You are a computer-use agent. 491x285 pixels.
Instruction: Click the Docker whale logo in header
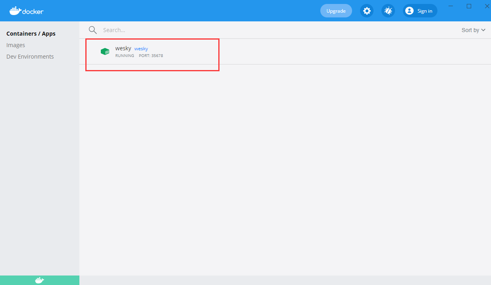26,11
